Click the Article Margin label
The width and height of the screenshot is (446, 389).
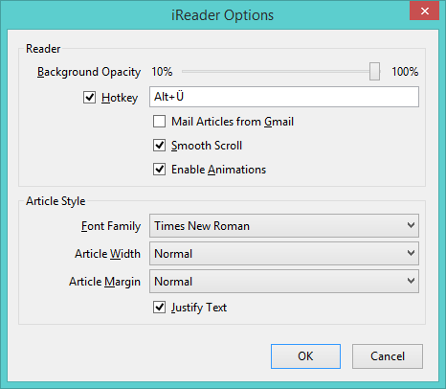click(104, 282)
